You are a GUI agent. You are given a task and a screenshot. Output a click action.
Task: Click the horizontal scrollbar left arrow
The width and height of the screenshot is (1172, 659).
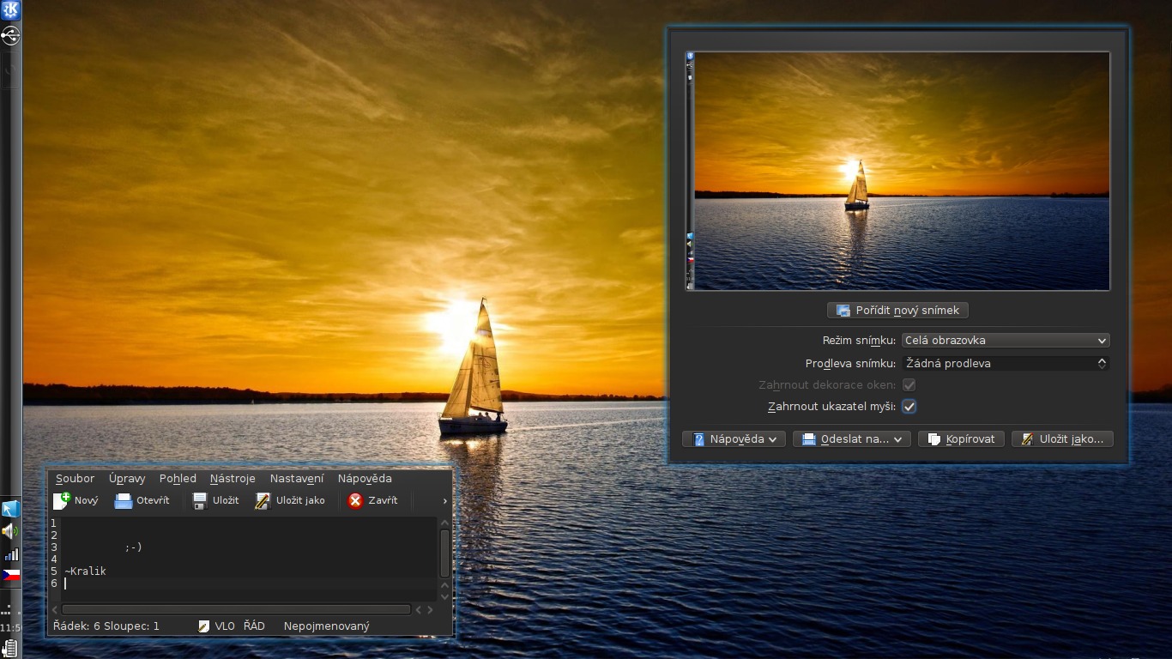[x=56, y=610]
